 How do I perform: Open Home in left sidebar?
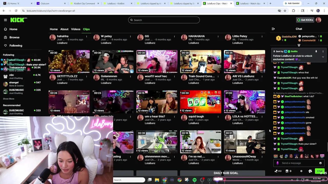click(x=10, y=29)
